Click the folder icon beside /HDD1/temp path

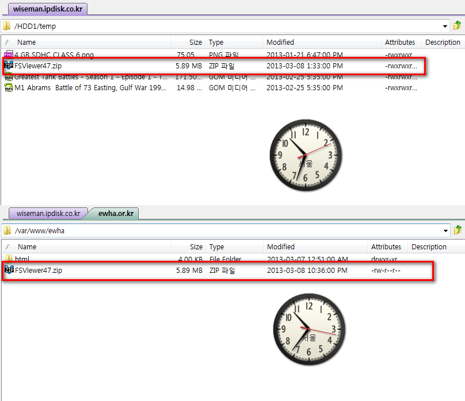coord(6,26)
